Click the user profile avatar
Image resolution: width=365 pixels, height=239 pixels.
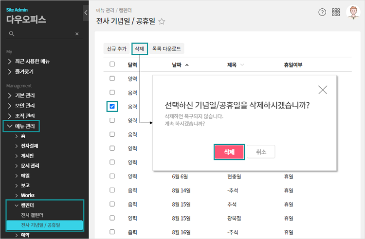[352, 13]
